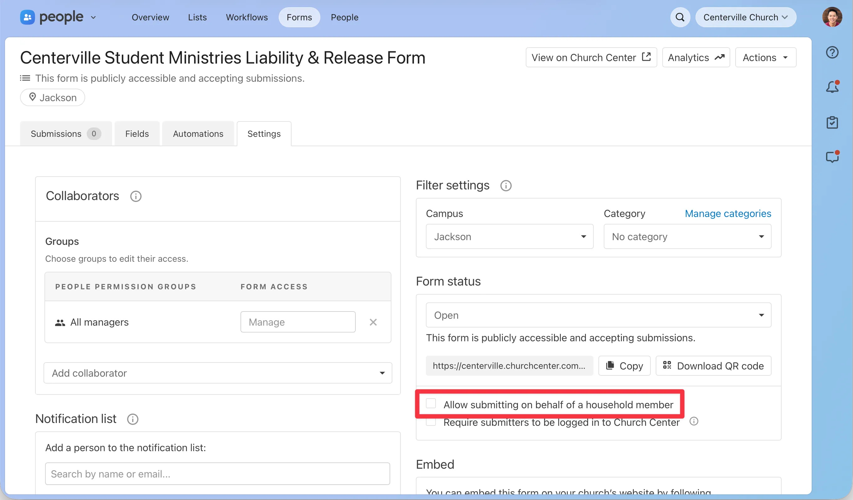This screenshot has width=853, height=500.
Task: Open the search magnifier icon
Action: 680,17
